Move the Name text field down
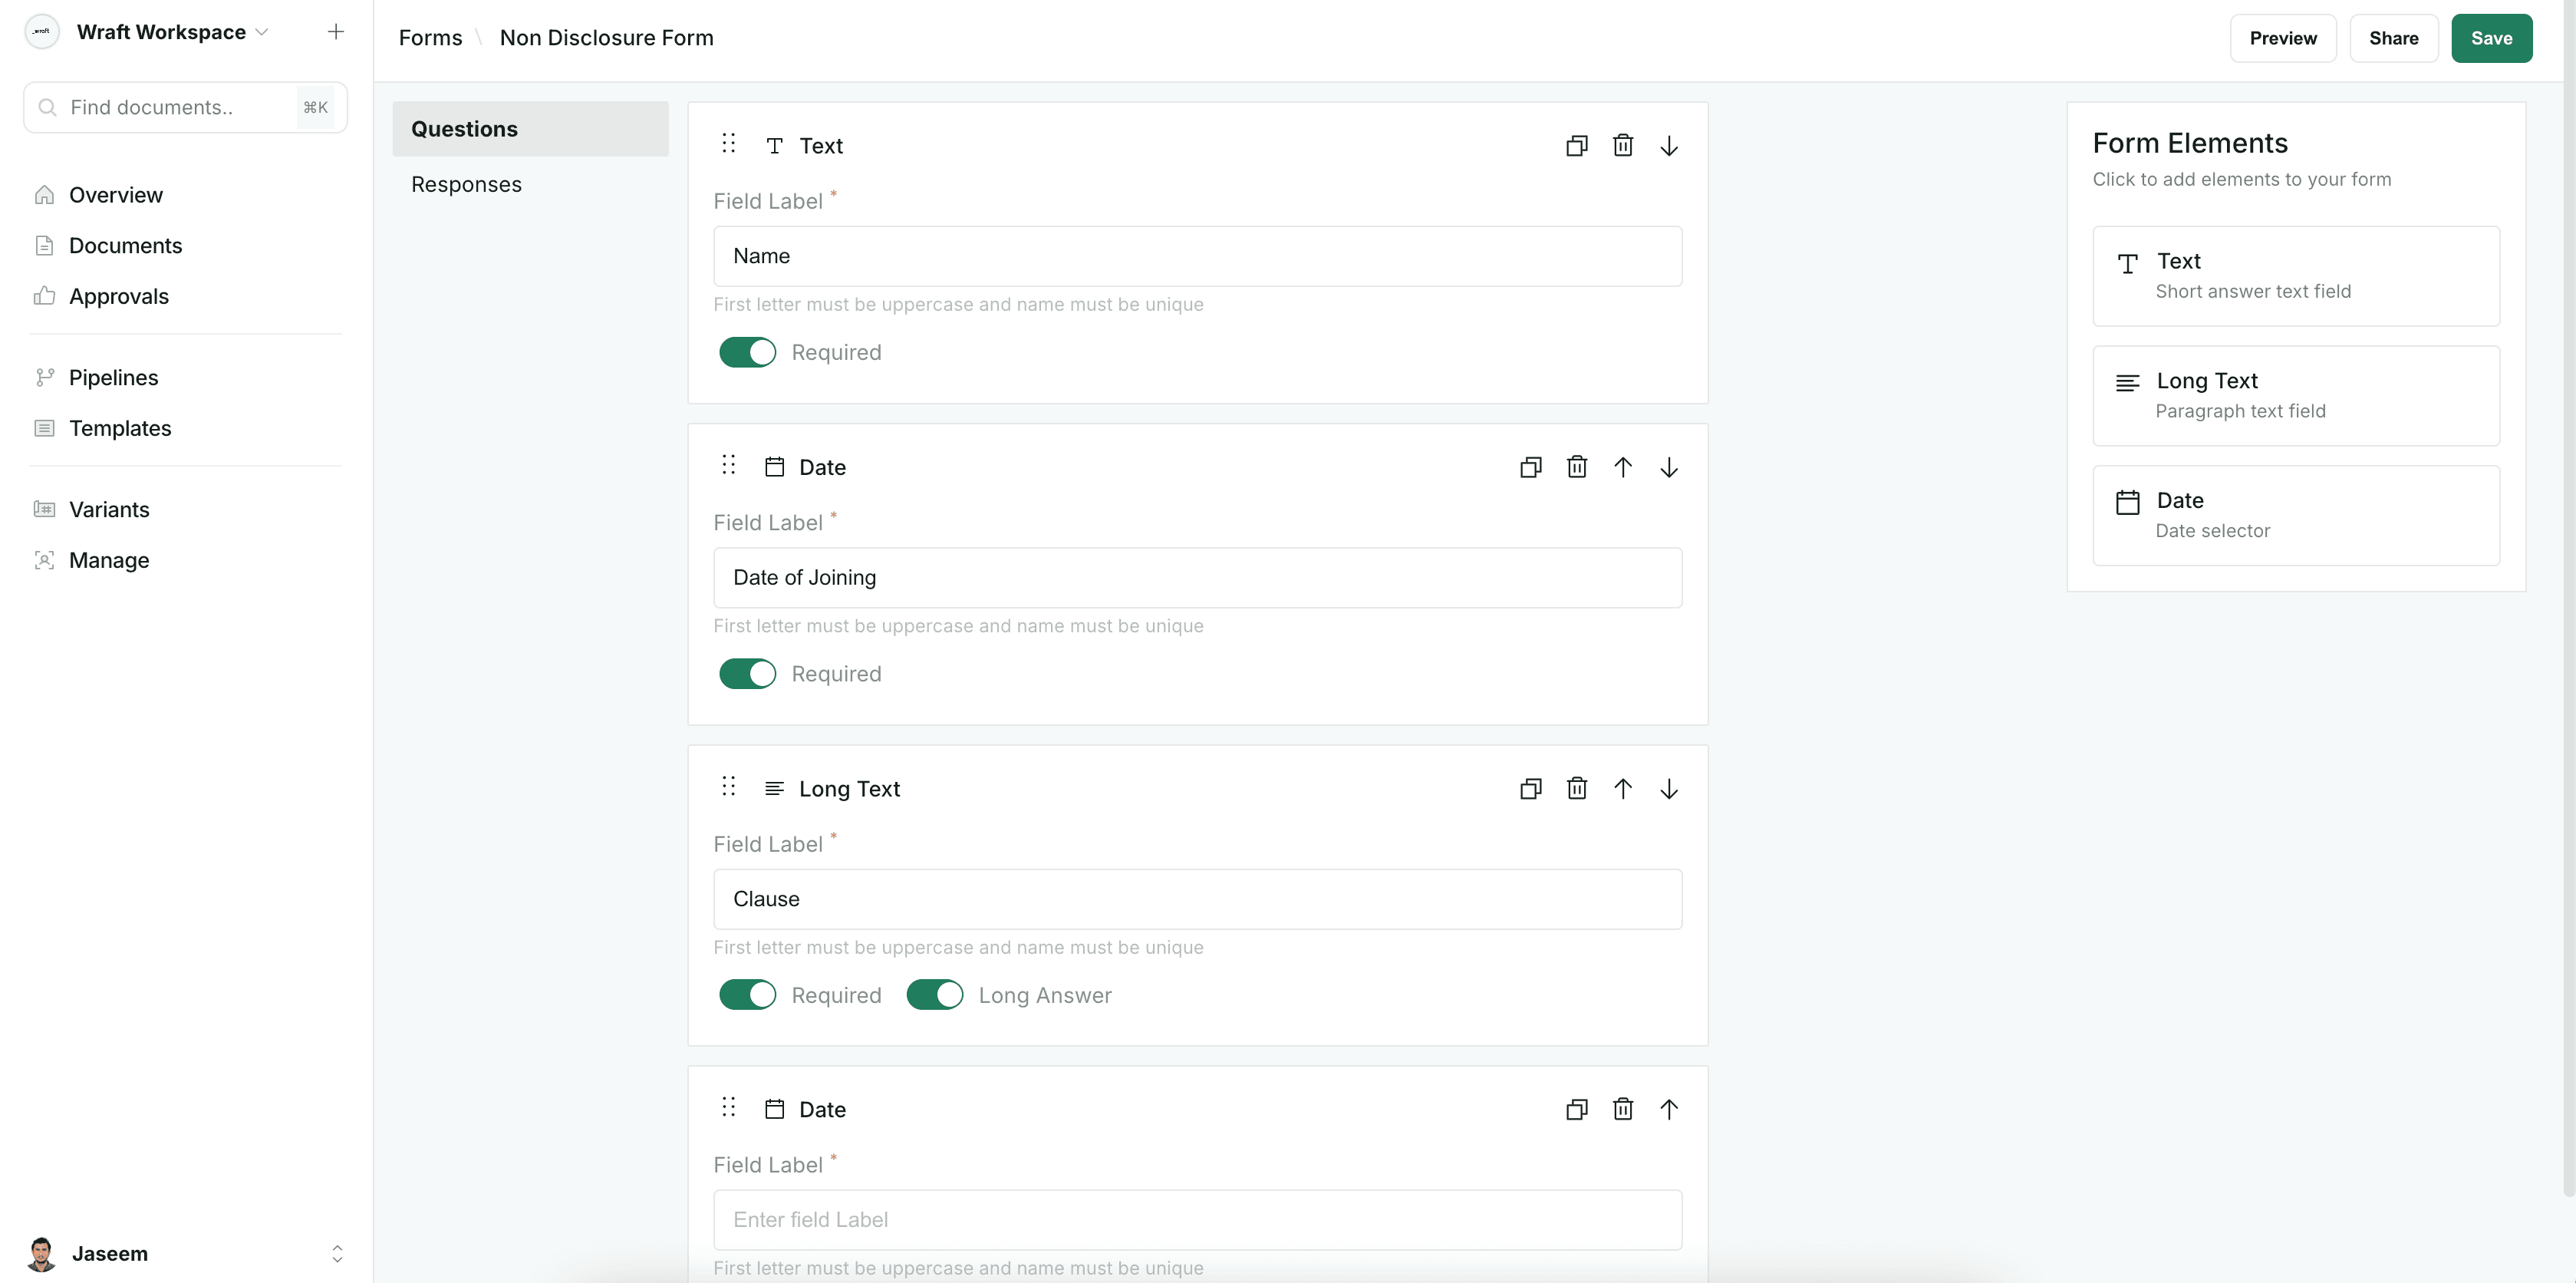 (1668, 146)
